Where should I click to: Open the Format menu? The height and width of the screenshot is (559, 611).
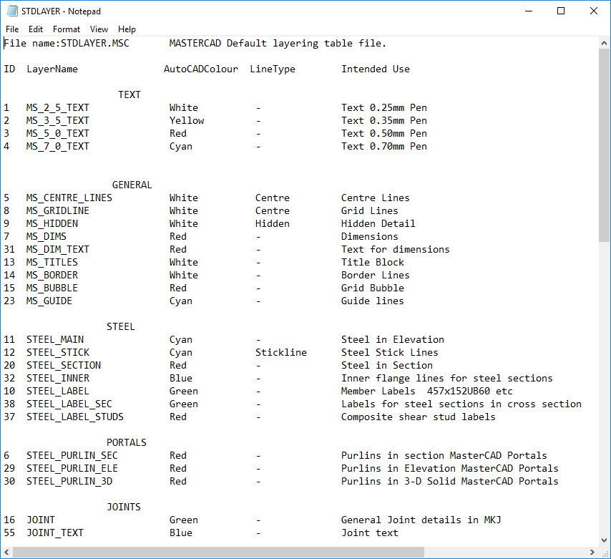pyautogui.click(x=67, y=29)
